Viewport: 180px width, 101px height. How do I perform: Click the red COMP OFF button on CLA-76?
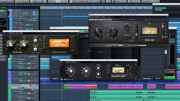coord(163,37)
